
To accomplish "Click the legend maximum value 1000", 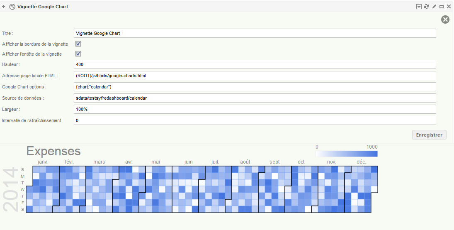I will click(372, 147).
